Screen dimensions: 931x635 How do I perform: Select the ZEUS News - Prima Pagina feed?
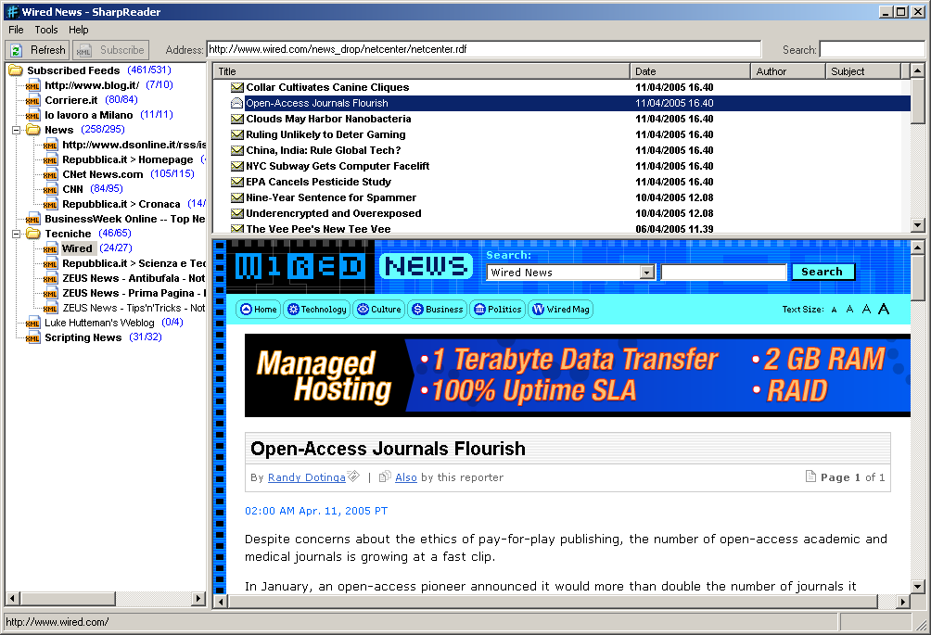point(134,293)
